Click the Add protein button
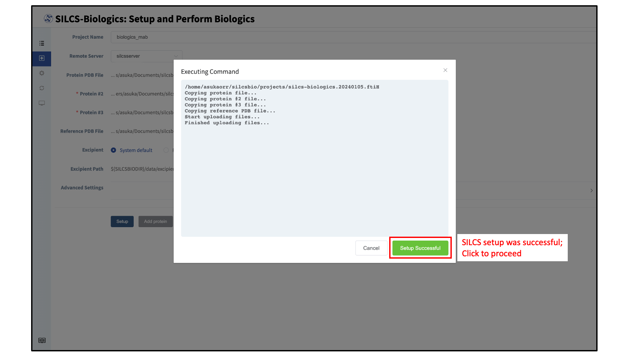This screenshot has height=354, width=629. [x=155, y=222]
